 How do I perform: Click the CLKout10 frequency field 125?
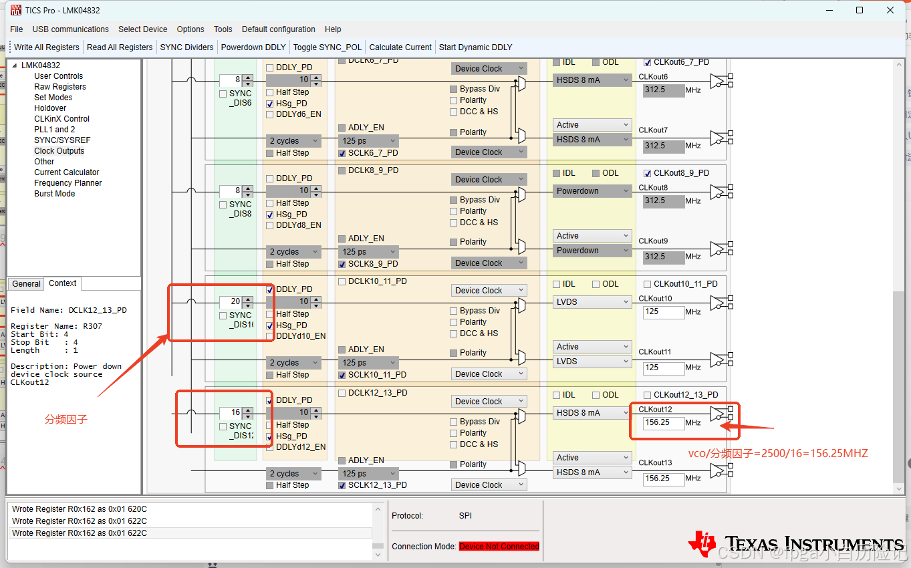(x=664, y=312)
